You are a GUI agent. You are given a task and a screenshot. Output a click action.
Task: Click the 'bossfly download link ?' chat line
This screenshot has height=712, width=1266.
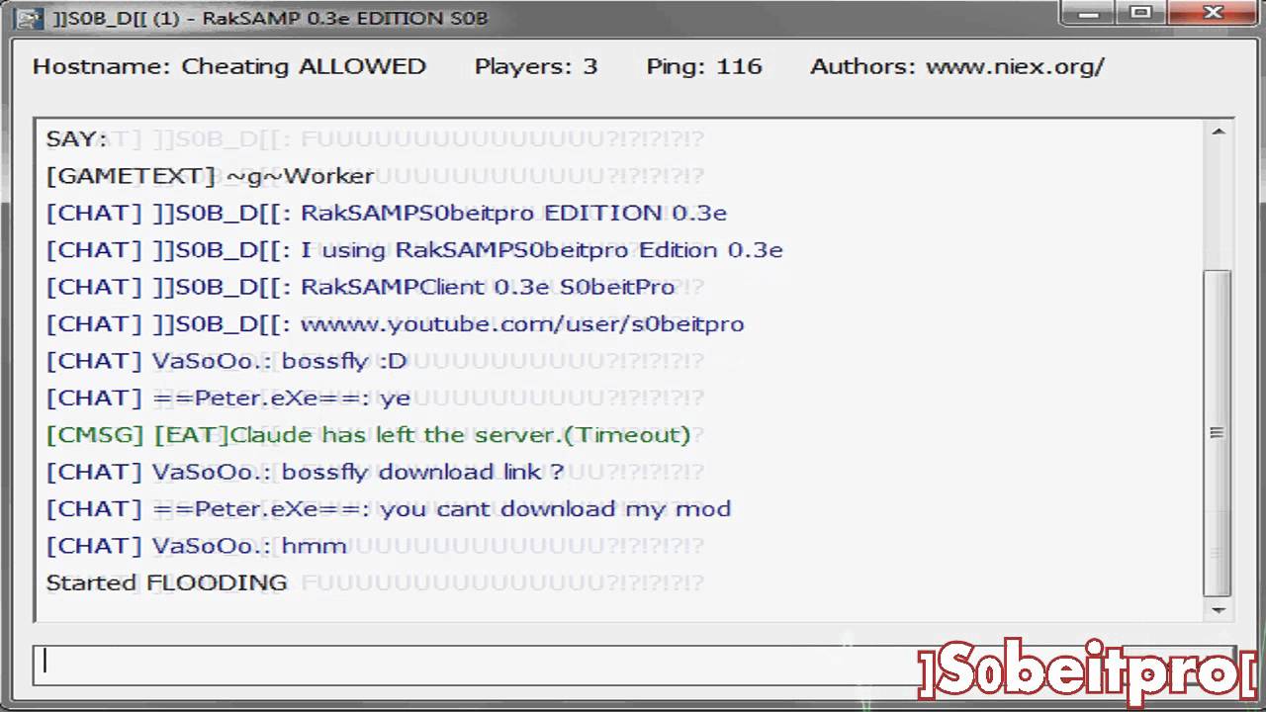click(x=305, y=472)
